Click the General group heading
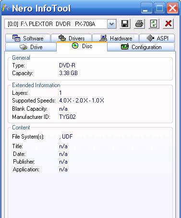This screenshot has width=181, height=218. point(21,58)
